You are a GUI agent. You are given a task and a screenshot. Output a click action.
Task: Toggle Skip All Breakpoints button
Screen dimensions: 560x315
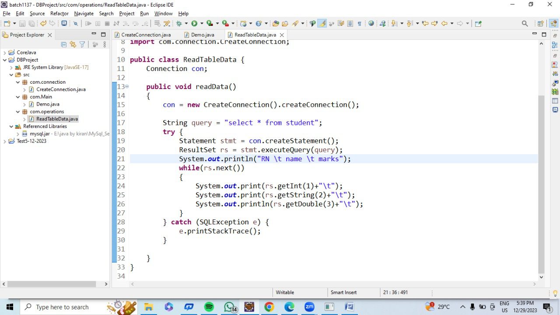point(76,24)
